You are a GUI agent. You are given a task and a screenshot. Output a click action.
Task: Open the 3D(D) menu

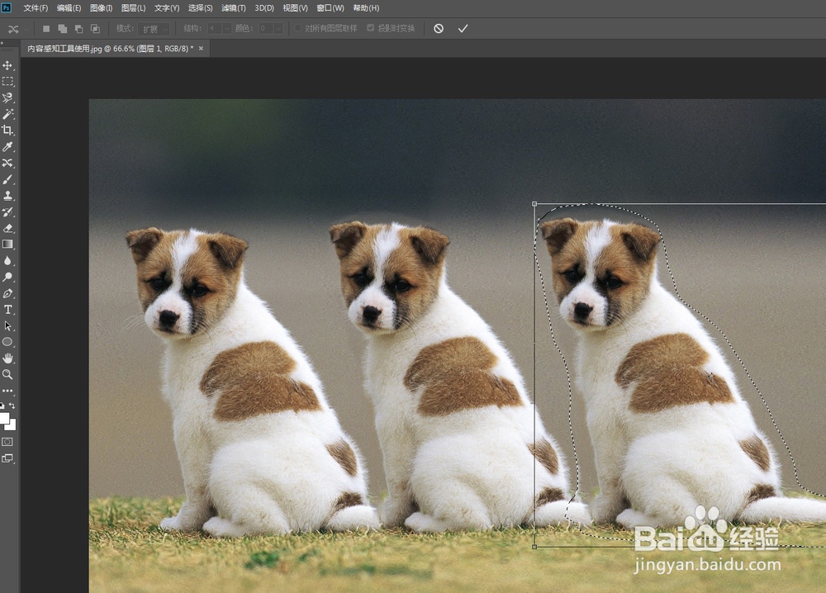(264, 8)
